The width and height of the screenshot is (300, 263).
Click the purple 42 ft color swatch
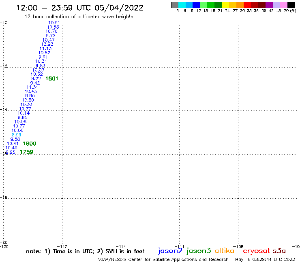(269, 5)
